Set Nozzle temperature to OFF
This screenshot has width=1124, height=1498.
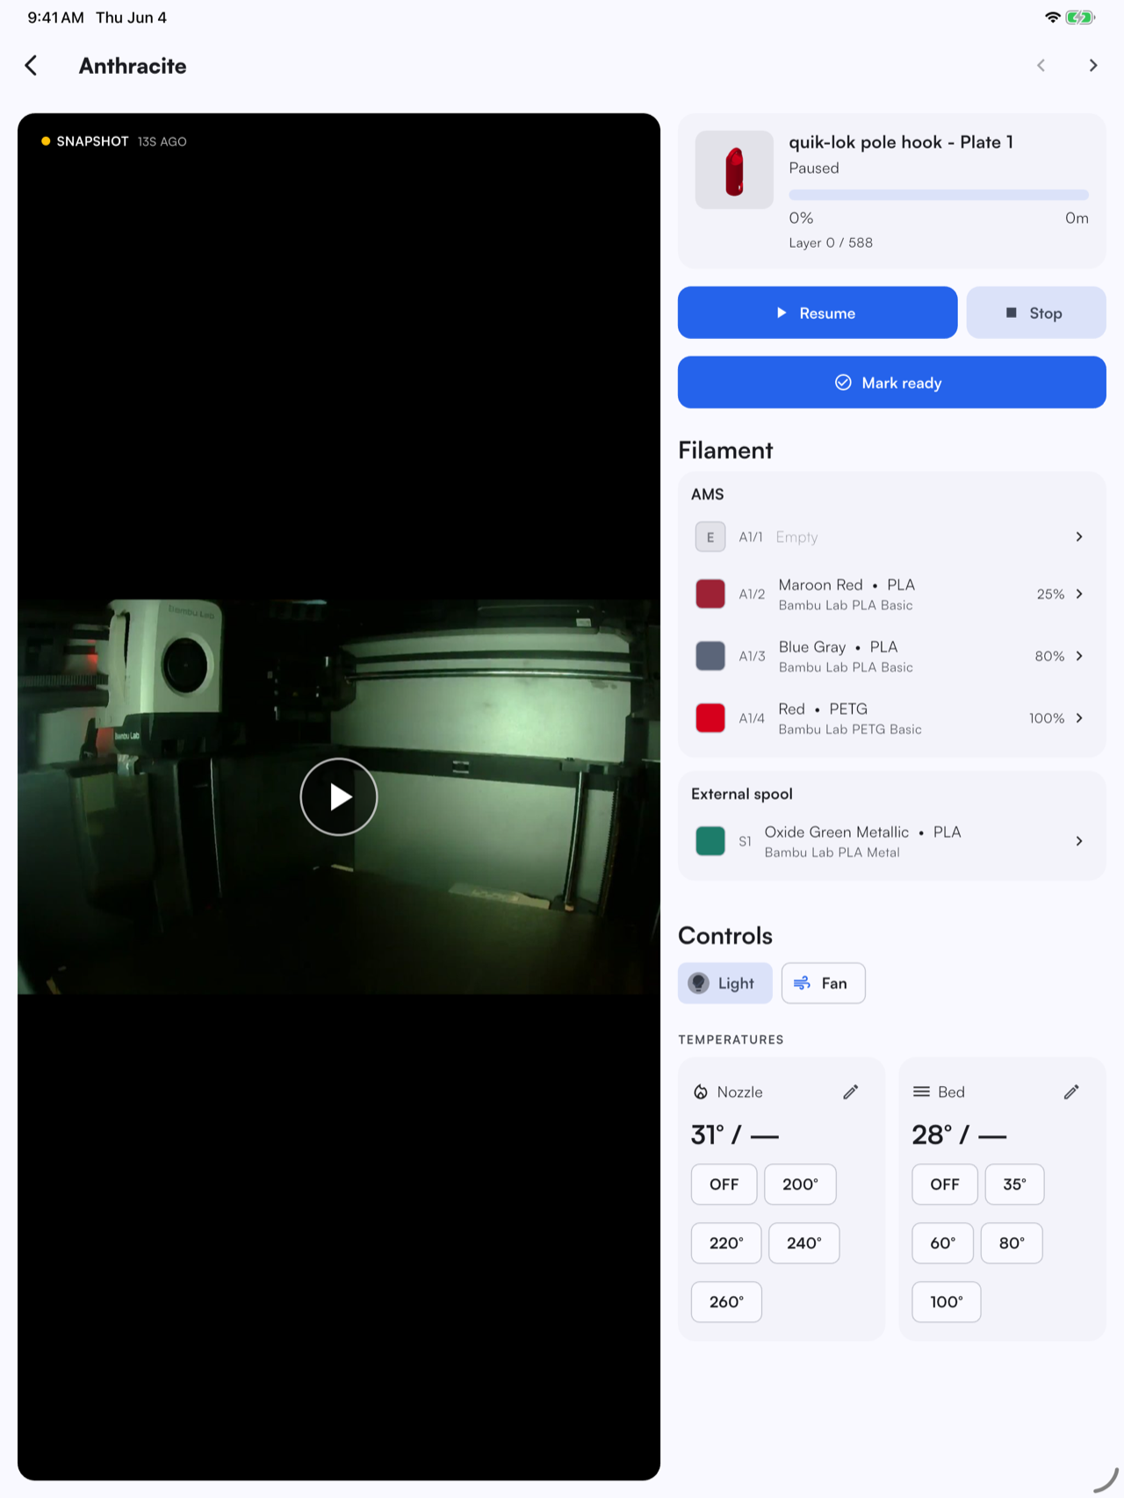(724, 1185)
